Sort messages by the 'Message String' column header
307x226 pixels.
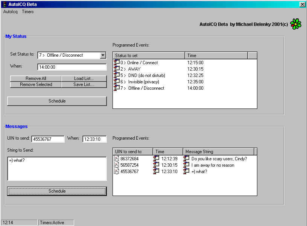[218, 152]
